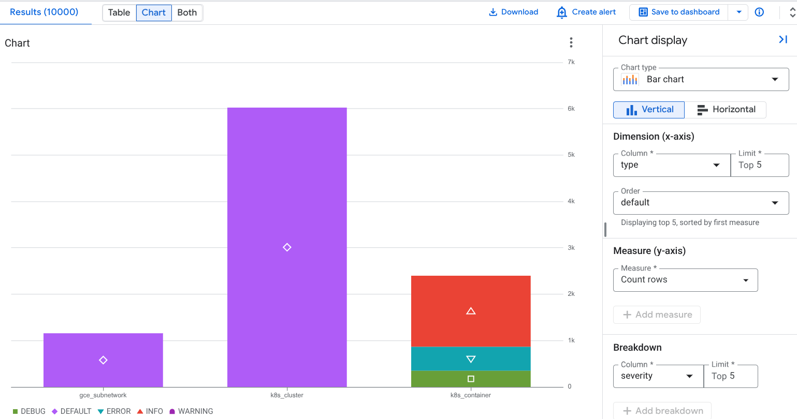Click the dimension Limit Top 5 field

click(x=759, y=165)
